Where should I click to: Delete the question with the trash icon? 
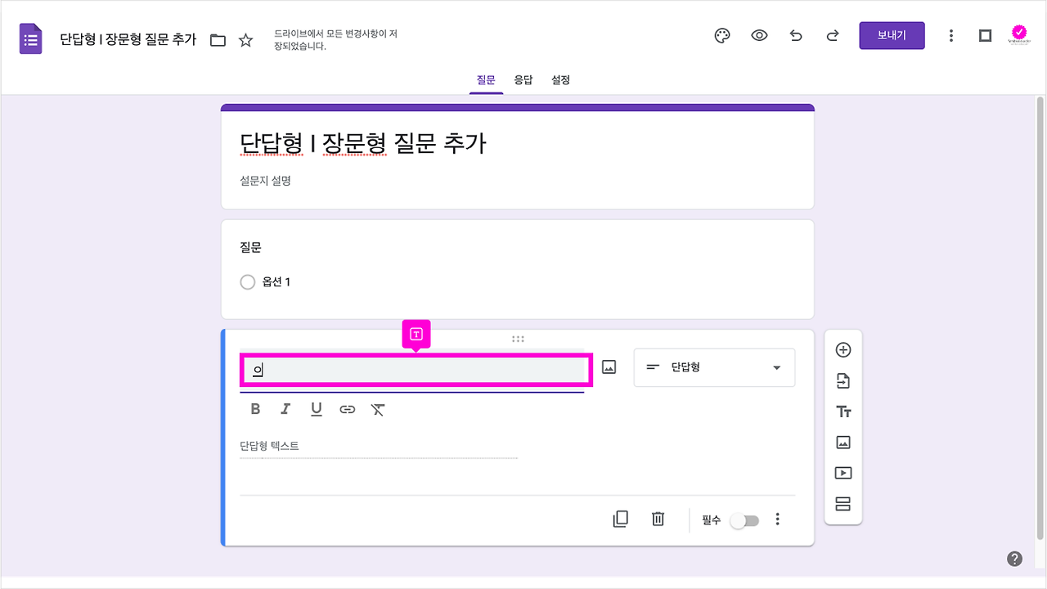click(658, 519)
